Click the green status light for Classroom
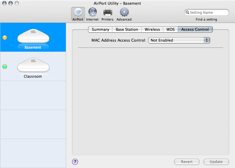Screen dimensions: 235x168 5,67
